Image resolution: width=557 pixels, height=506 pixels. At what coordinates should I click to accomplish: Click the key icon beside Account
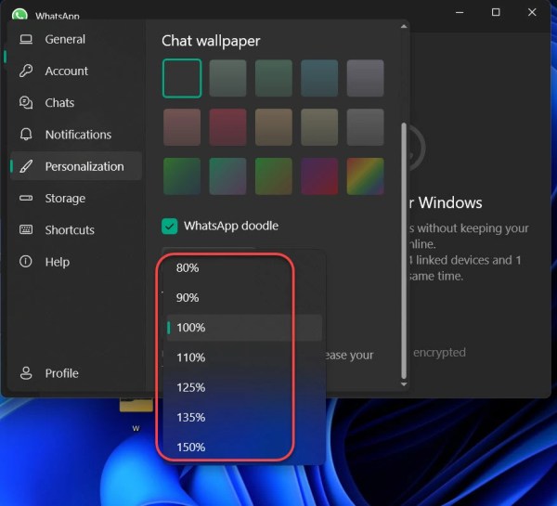pyautogui.click(x=26, y=71)
